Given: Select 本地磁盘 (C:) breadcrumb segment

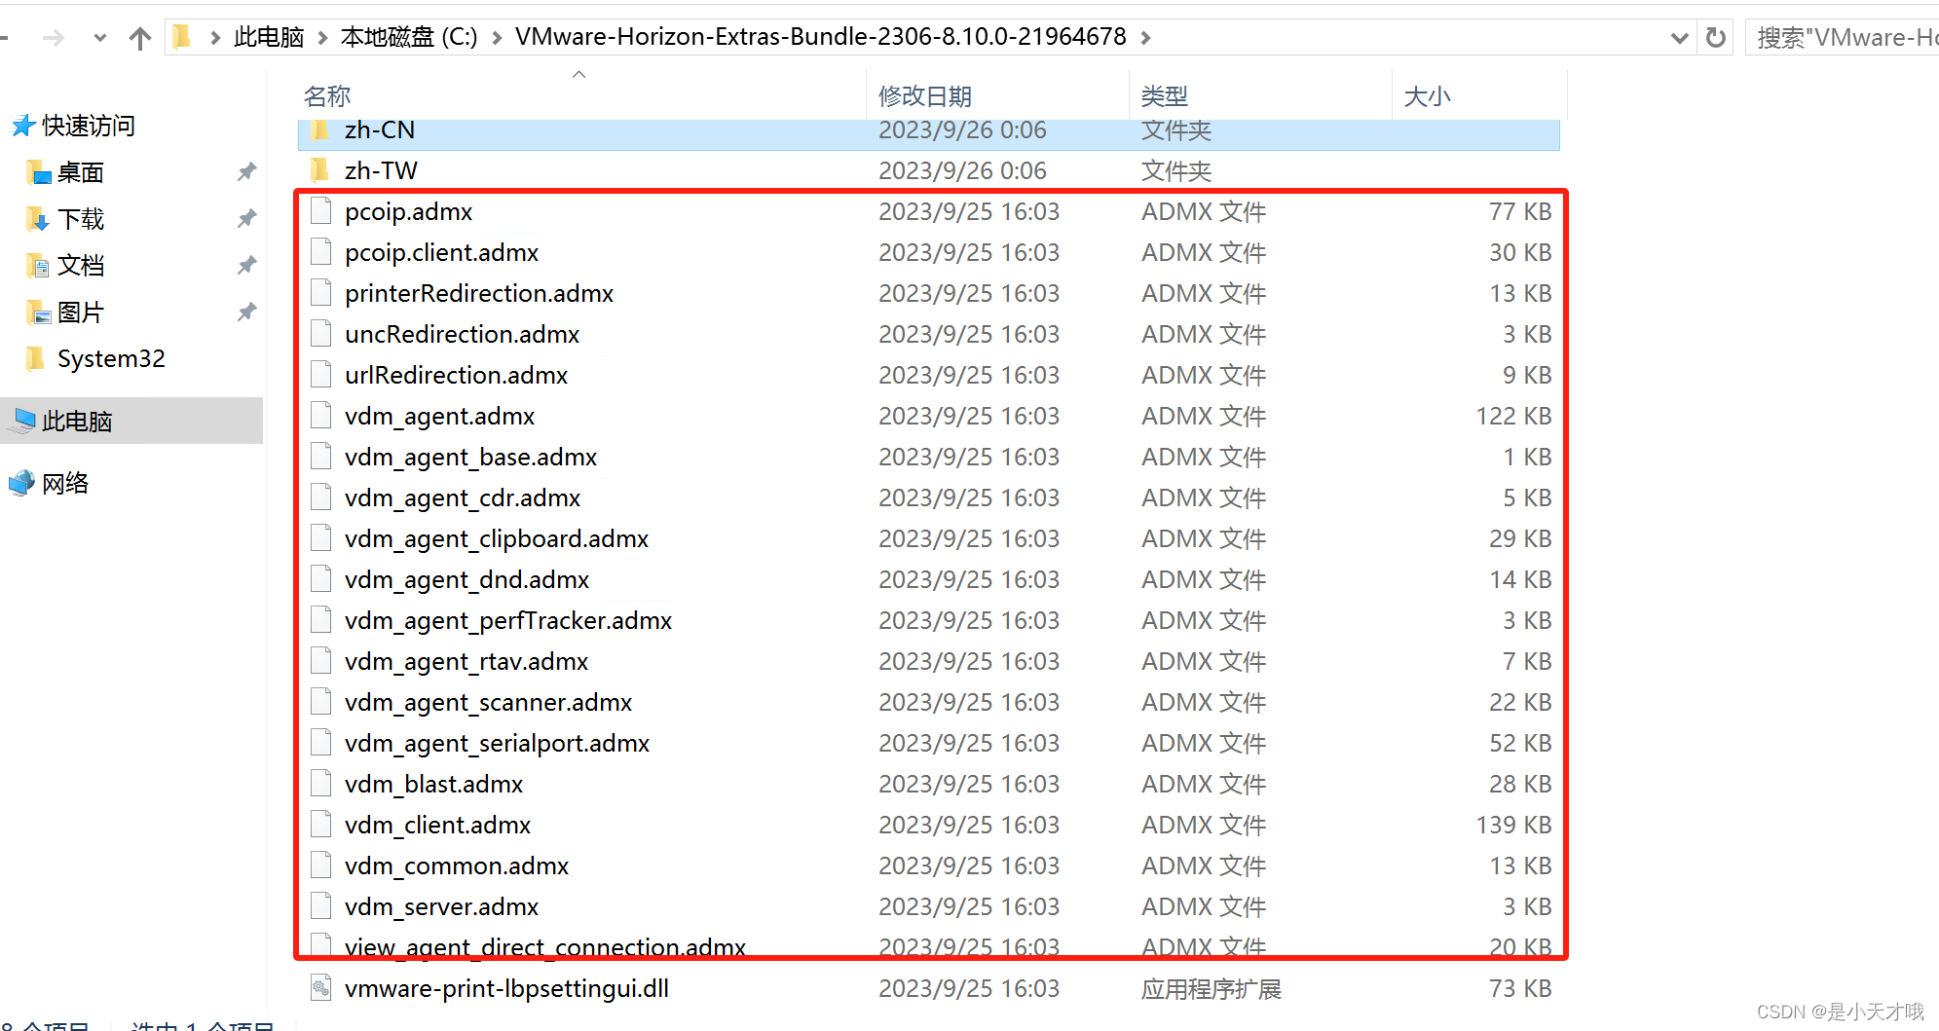Looking at the screenshot, I should click(x=409, y=37).
